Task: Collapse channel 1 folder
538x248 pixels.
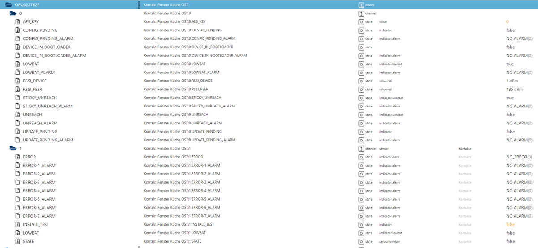Action: click(x=13, y=148)
